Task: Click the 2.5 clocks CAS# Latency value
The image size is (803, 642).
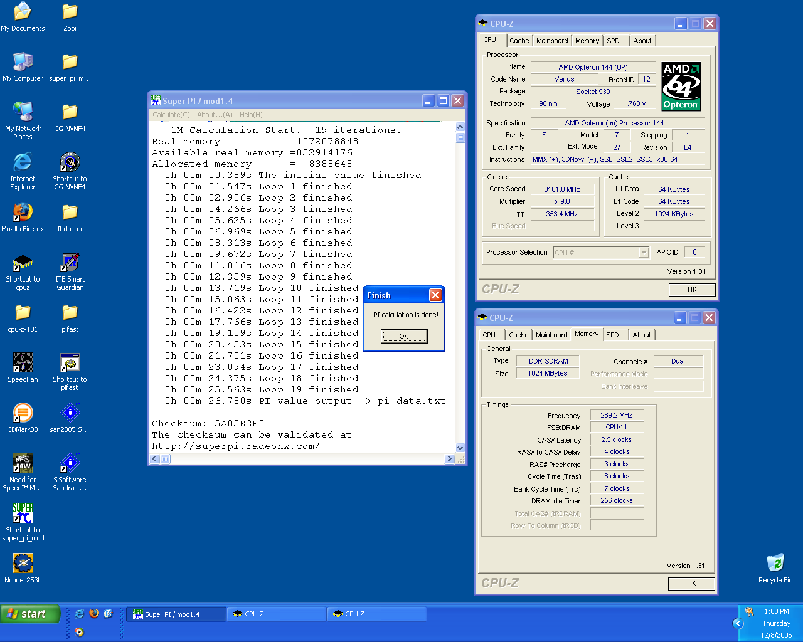Action: click(617, 439)
